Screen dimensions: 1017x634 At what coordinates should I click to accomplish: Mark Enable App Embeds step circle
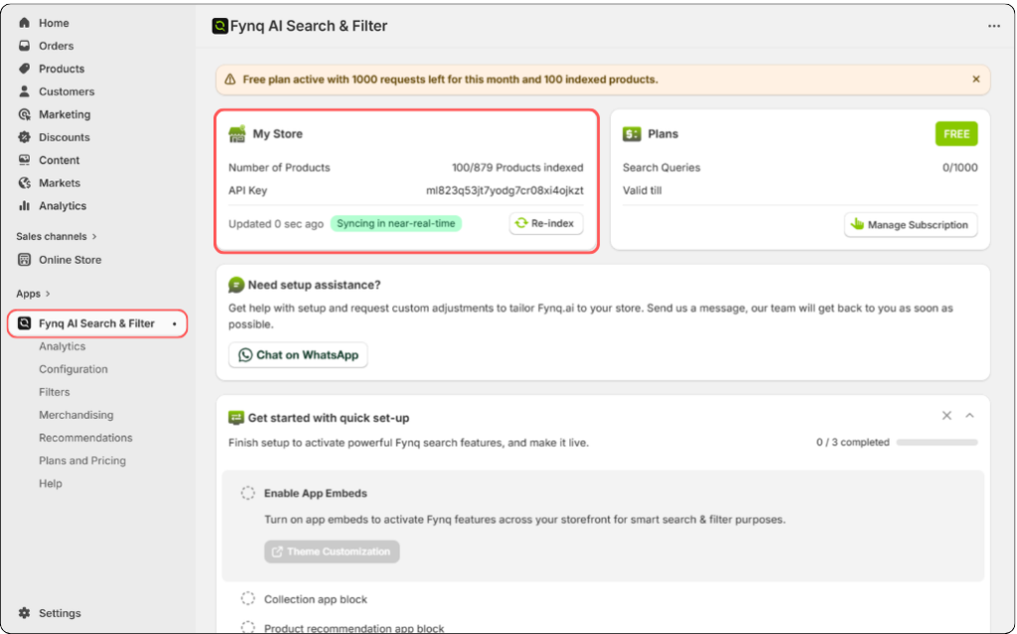coord(247,493)
